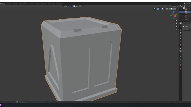Go to the Animation workspace tab

coord(37,4)
